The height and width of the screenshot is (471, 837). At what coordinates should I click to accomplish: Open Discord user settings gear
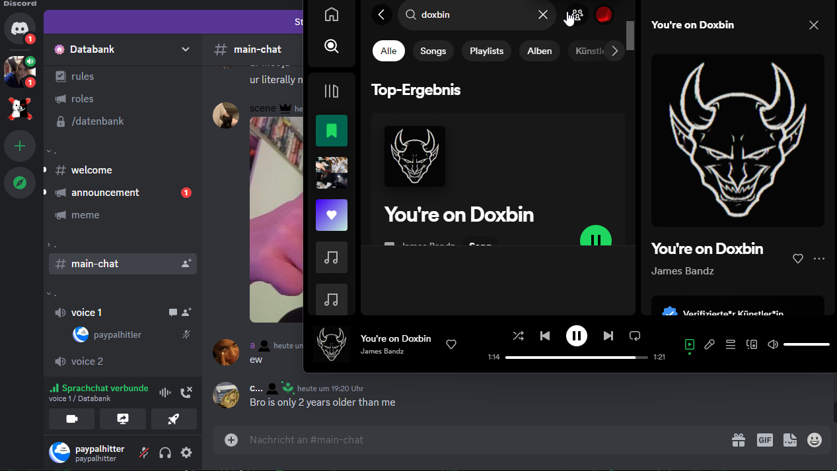[x=186, y=453]
